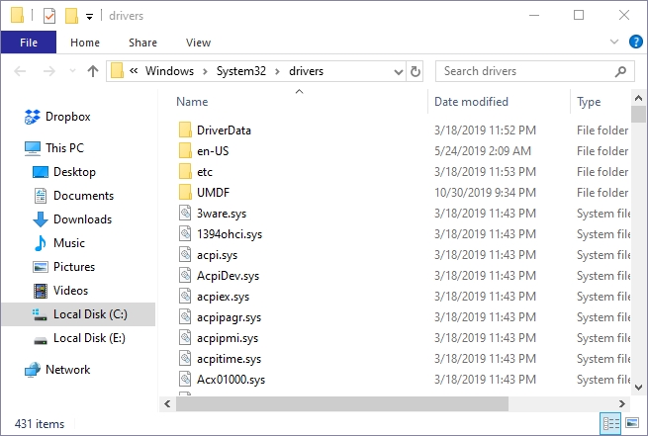Select Local Disk (C:) in navigation pane
This screenshot has height=436, width=648.
[78, 314]
